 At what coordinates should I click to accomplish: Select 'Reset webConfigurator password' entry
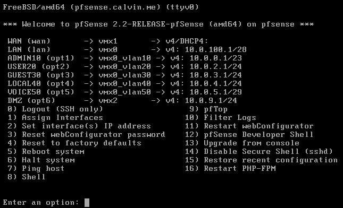point(86,135)
